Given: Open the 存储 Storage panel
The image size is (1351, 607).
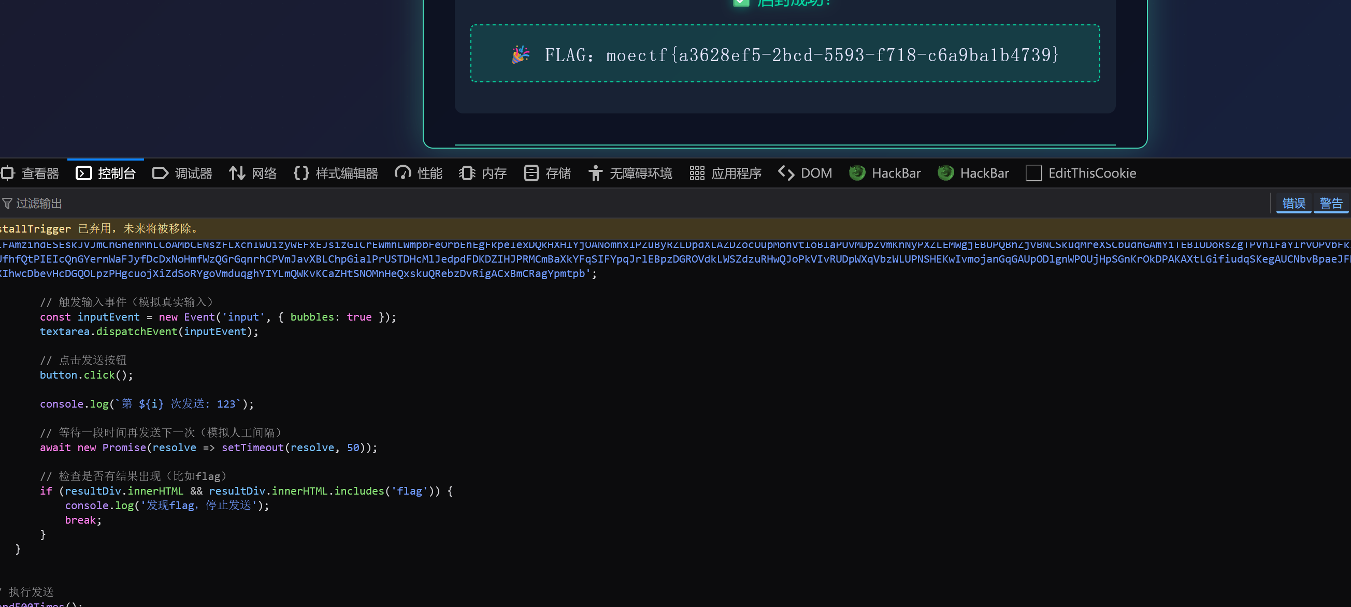Looking at the screenshot, I should 547,173.
